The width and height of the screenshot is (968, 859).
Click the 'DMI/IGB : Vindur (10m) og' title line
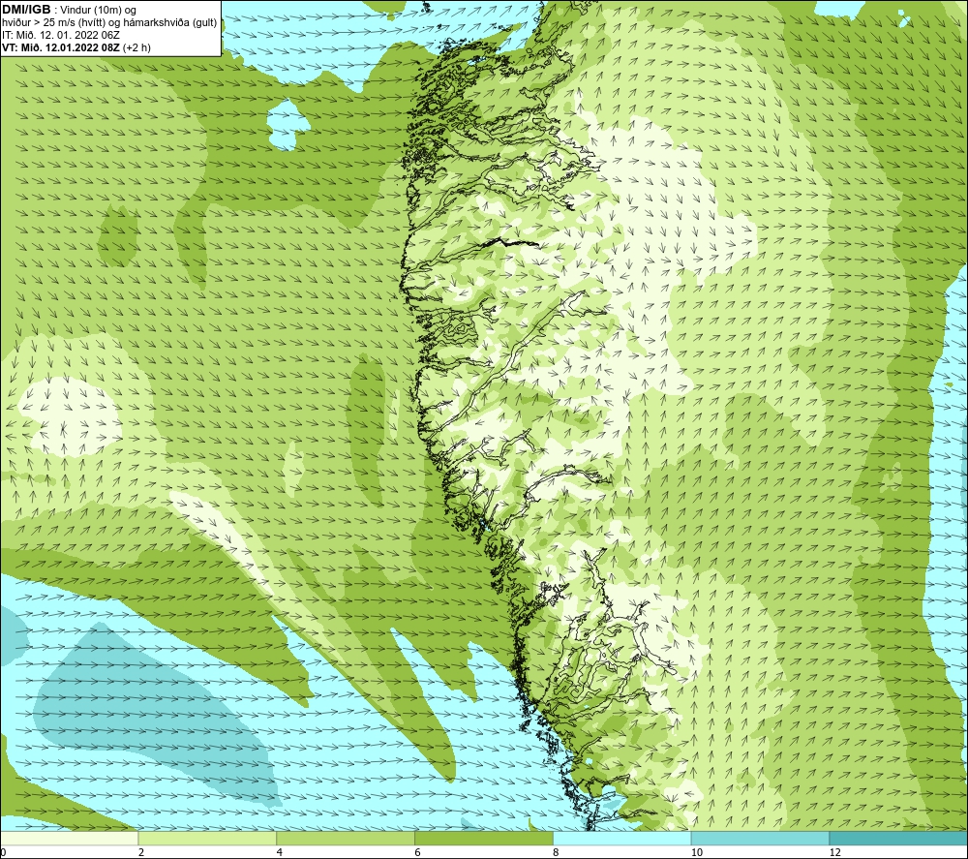click(x=69, y=10)
